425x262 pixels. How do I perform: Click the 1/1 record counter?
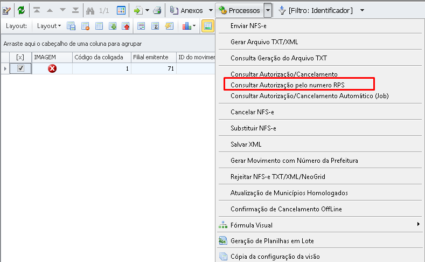[104, 11]
